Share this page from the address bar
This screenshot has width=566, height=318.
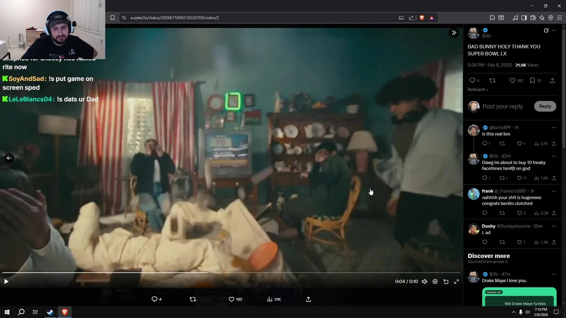click(x=411, y=18)
